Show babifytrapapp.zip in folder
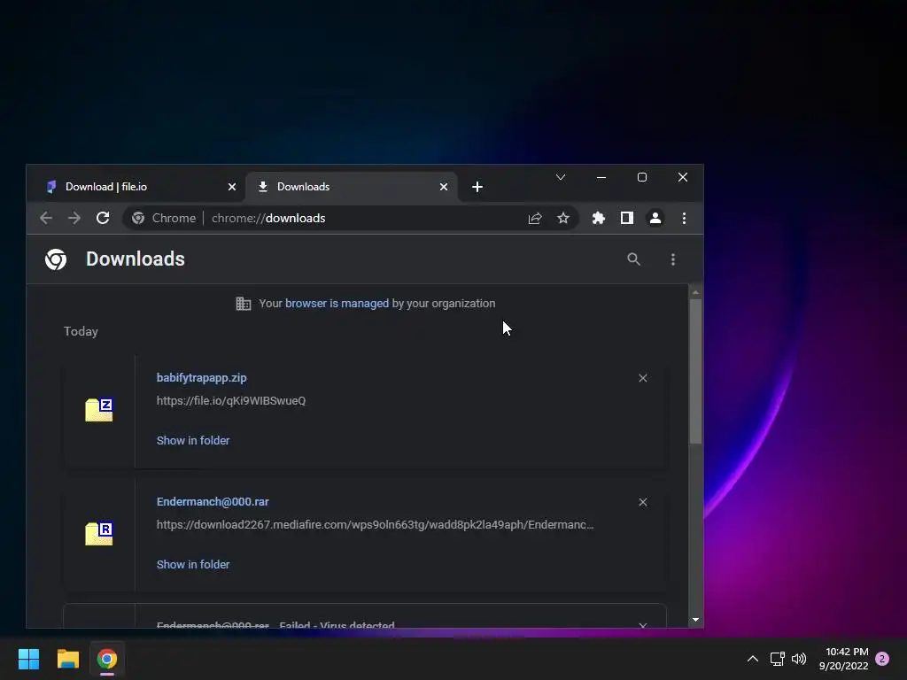 pos(193,441)
